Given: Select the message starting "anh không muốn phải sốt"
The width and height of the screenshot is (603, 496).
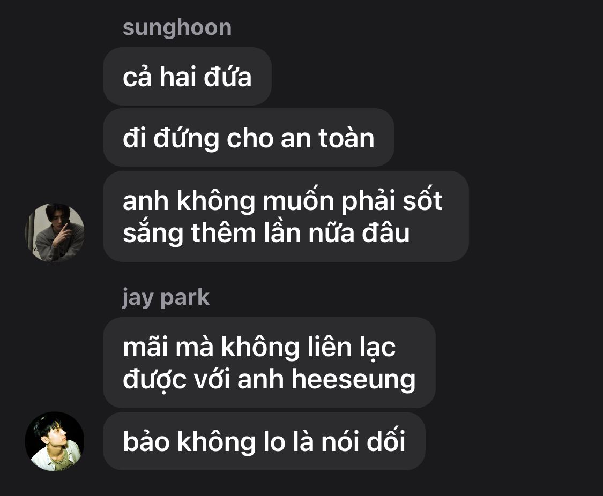Looking at the screenshot, I should [286, 217].
